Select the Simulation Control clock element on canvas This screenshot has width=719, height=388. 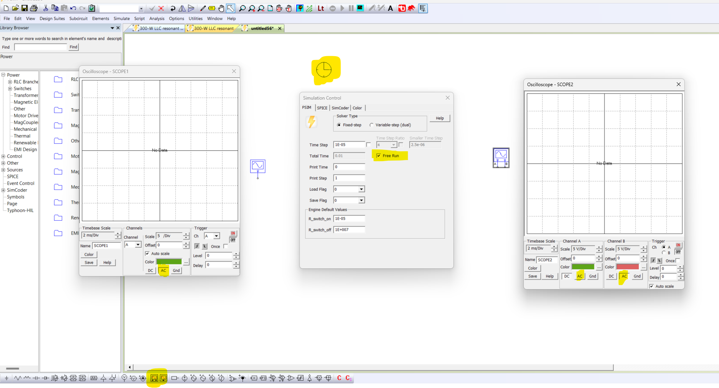click(324, 70)
